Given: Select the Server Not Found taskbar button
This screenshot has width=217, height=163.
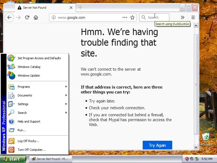Looking at the screenshot, I should point(50,159).
